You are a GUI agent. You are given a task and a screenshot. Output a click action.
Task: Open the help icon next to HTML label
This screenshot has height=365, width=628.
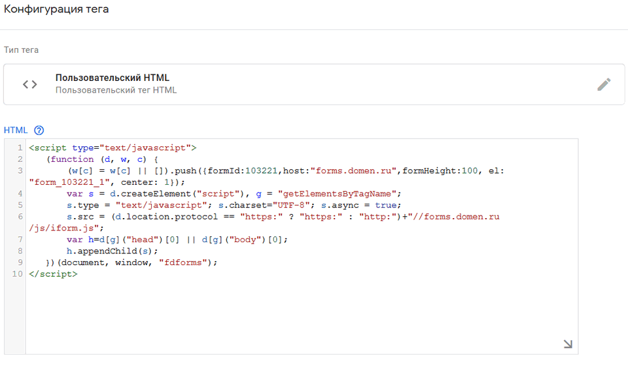tap(39, 130)
